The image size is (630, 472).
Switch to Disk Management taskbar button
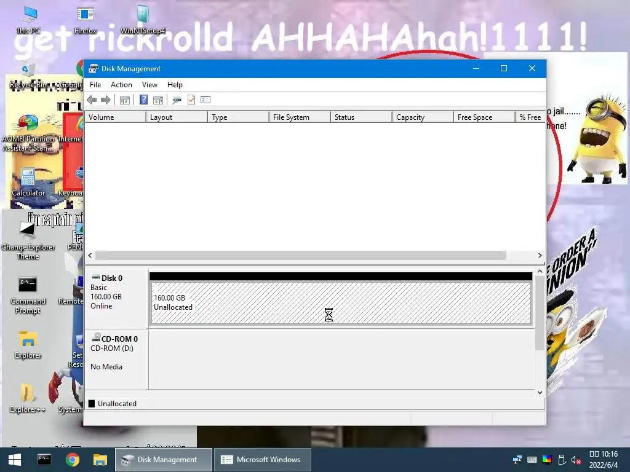pos(164,460)
